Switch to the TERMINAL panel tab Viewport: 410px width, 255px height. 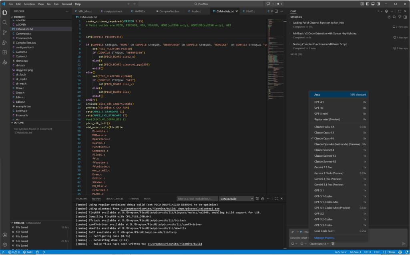pyautogui.click(x=133, y=199)
